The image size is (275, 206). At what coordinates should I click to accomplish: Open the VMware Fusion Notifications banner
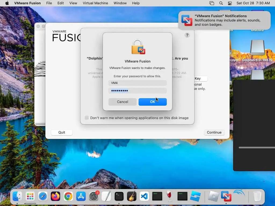pos(224,20)
